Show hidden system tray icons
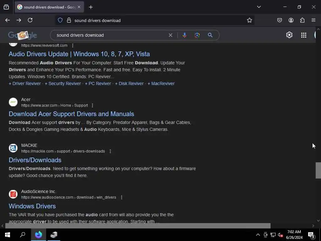 click(x=258, y=235)
